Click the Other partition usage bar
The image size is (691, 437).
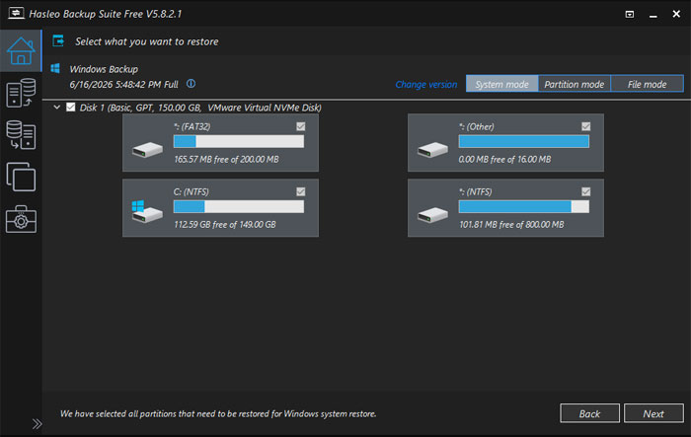[523, 141]
